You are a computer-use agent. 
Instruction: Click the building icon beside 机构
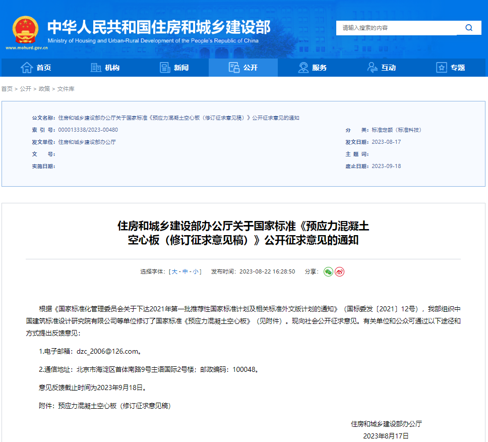tap(96, 68)
